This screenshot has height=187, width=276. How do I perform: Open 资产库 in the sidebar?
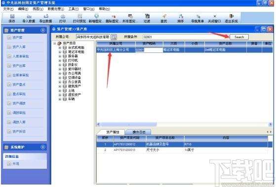(x=15, y=38)
